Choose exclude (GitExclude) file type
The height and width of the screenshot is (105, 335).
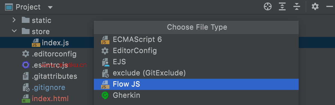pyautogui.click(x=196, y=73)
